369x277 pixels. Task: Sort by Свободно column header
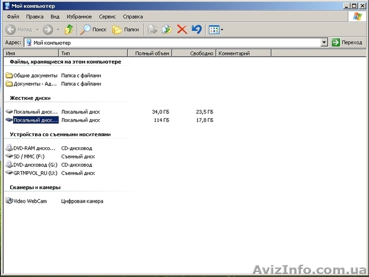(x=194, y=54)
